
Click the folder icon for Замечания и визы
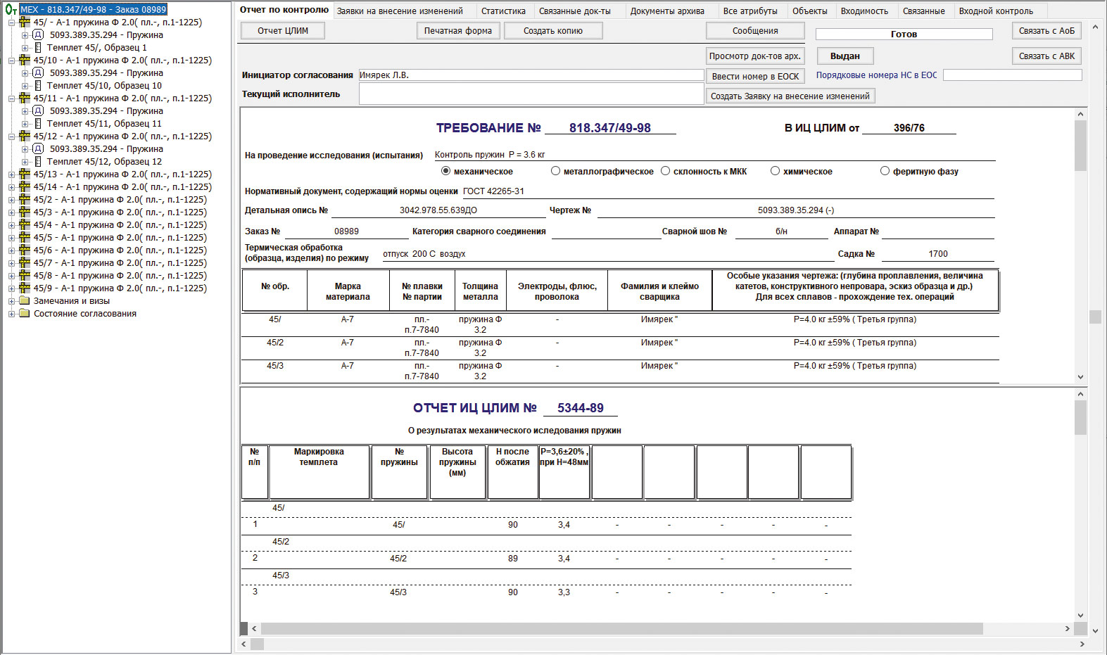pos(25,301)
